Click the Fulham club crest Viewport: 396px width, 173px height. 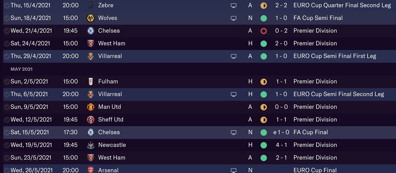pyautogui.click(x=90, y=82)
